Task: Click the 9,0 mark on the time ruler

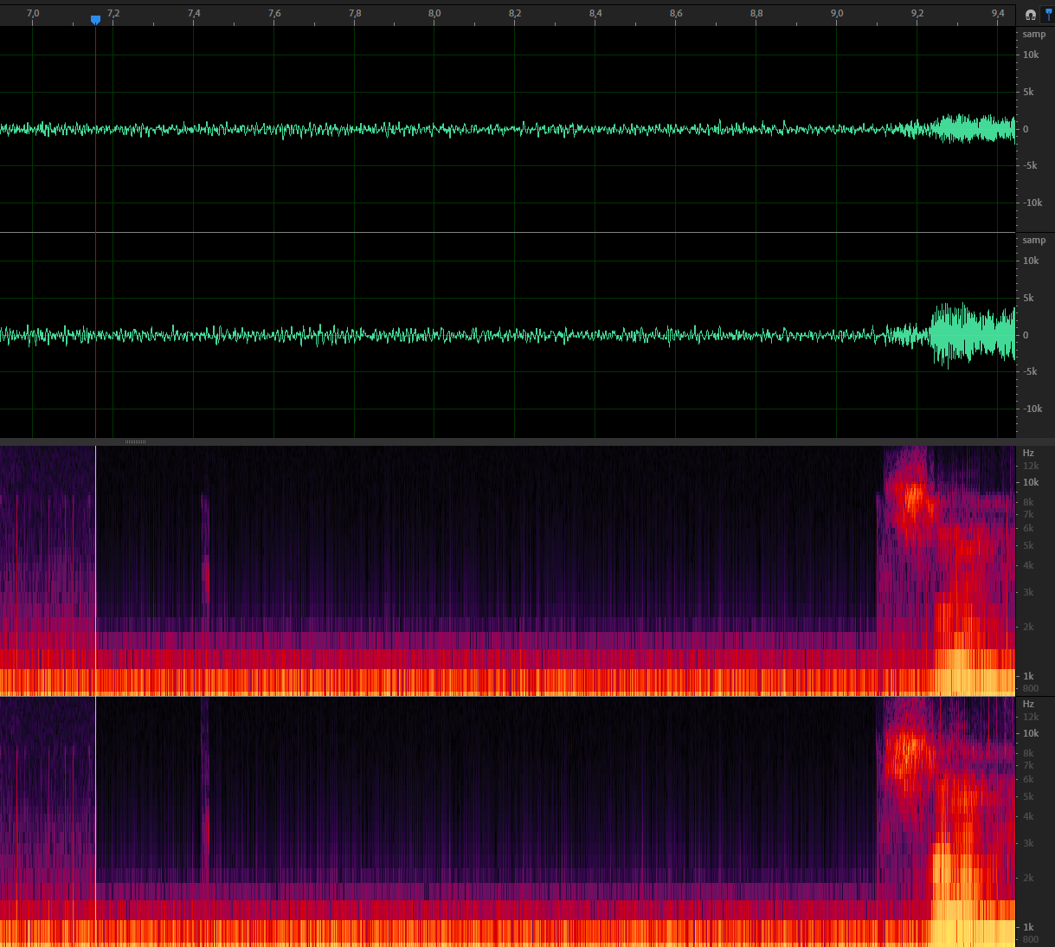Action: 837,13
